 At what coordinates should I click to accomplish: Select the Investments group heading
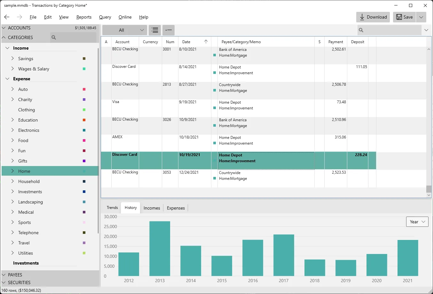point(26,263)
